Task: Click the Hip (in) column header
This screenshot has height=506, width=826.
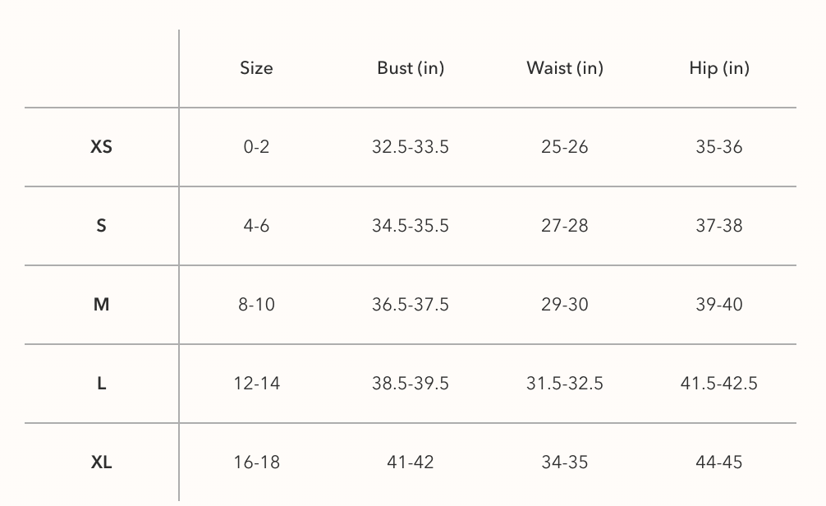Action: tap(719, 68)
